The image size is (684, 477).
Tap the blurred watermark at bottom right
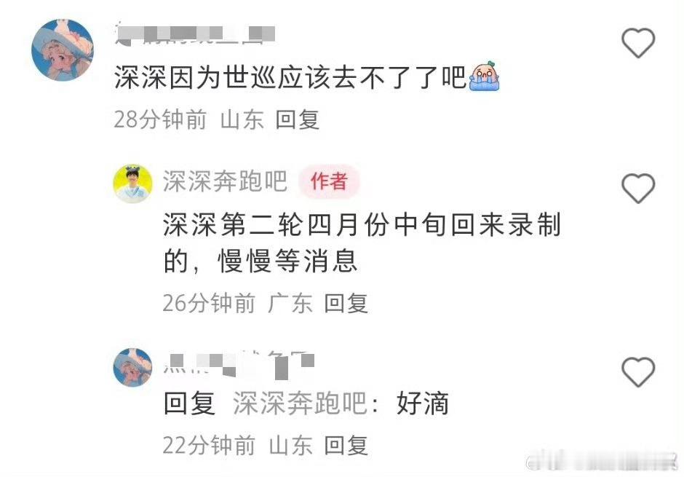click(x=602, y=462)
